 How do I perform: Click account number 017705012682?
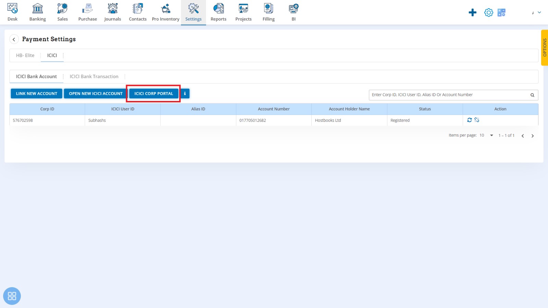point(253,120)
